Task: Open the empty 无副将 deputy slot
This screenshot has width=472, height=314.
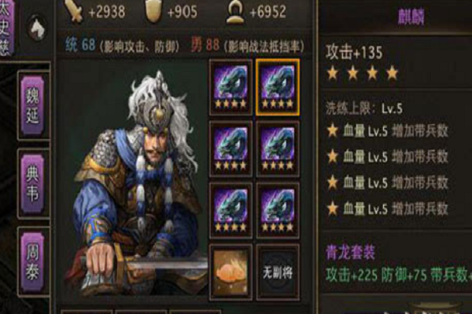Action: 278,272
